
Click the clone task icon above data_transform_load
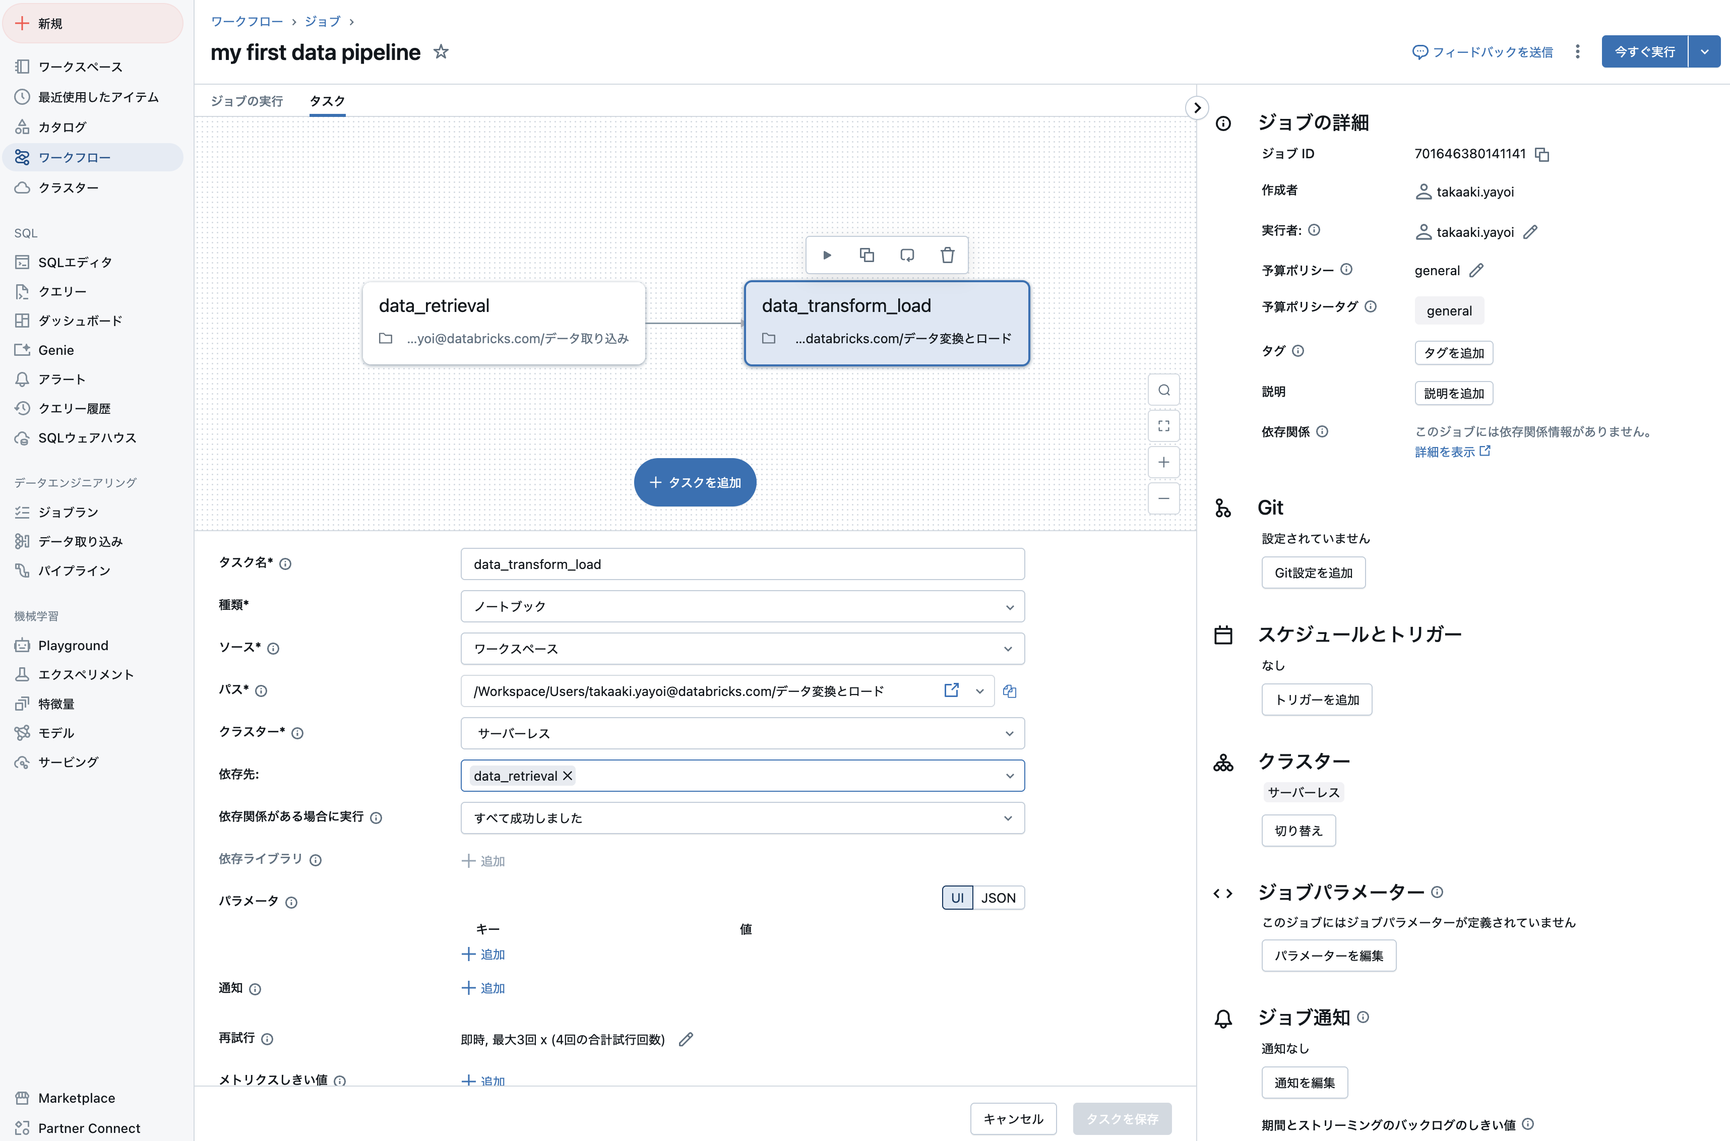point(866,256)
